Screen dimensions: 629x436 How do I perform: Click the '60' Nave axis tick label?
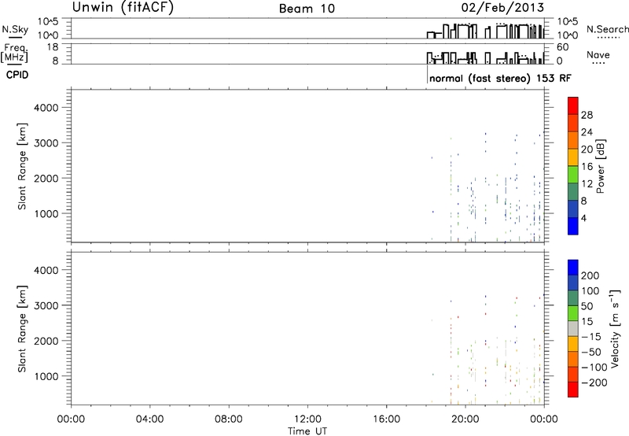pyautogui.click(x=562, y=47)
